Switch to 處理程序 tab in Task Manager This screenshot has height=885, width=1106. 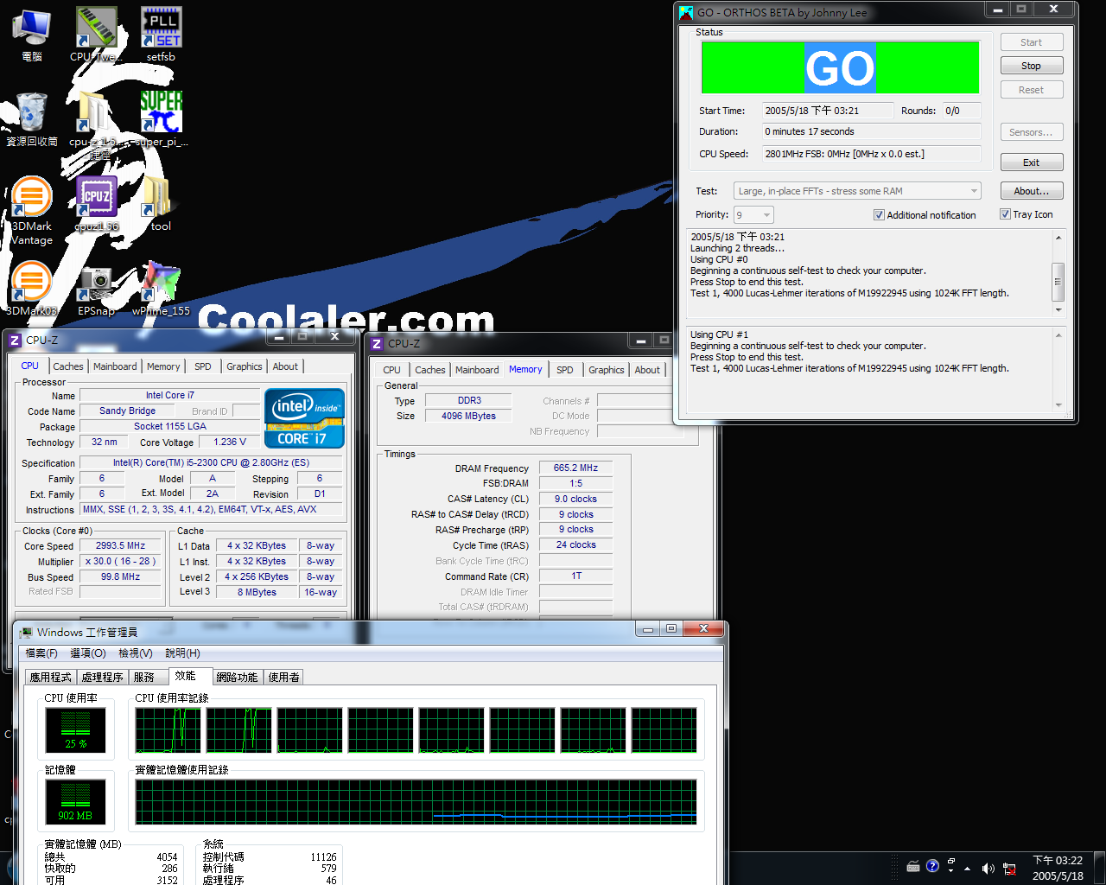click(x=103, y=678)
